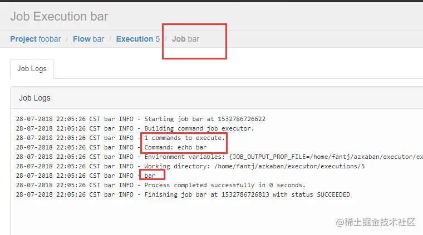Viewport: 423px width, 235px height.
Task: Click the Job Execution bar page title
Action: [59, 17]
